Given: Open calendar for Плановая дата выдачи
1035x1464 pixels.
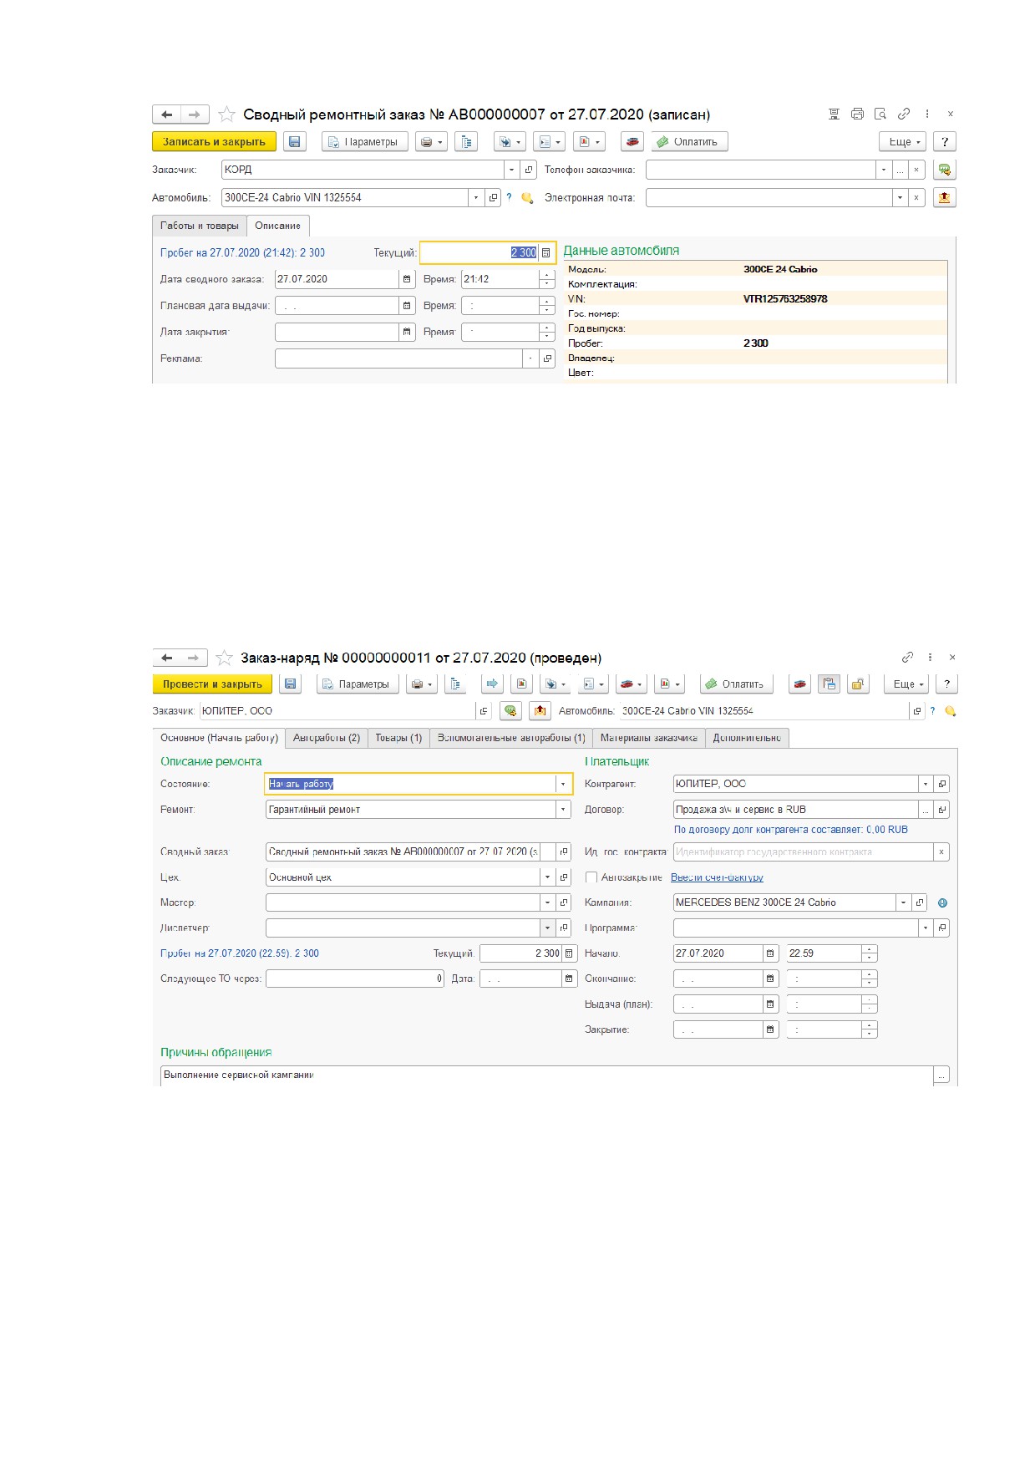Looking at the screenshot, I should (x=407, y=306).
